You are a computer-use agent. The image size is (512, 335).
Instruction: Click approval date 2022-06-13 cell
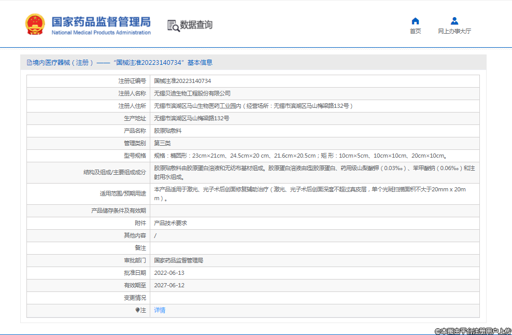pyautogui.click(x=169, y=273)
